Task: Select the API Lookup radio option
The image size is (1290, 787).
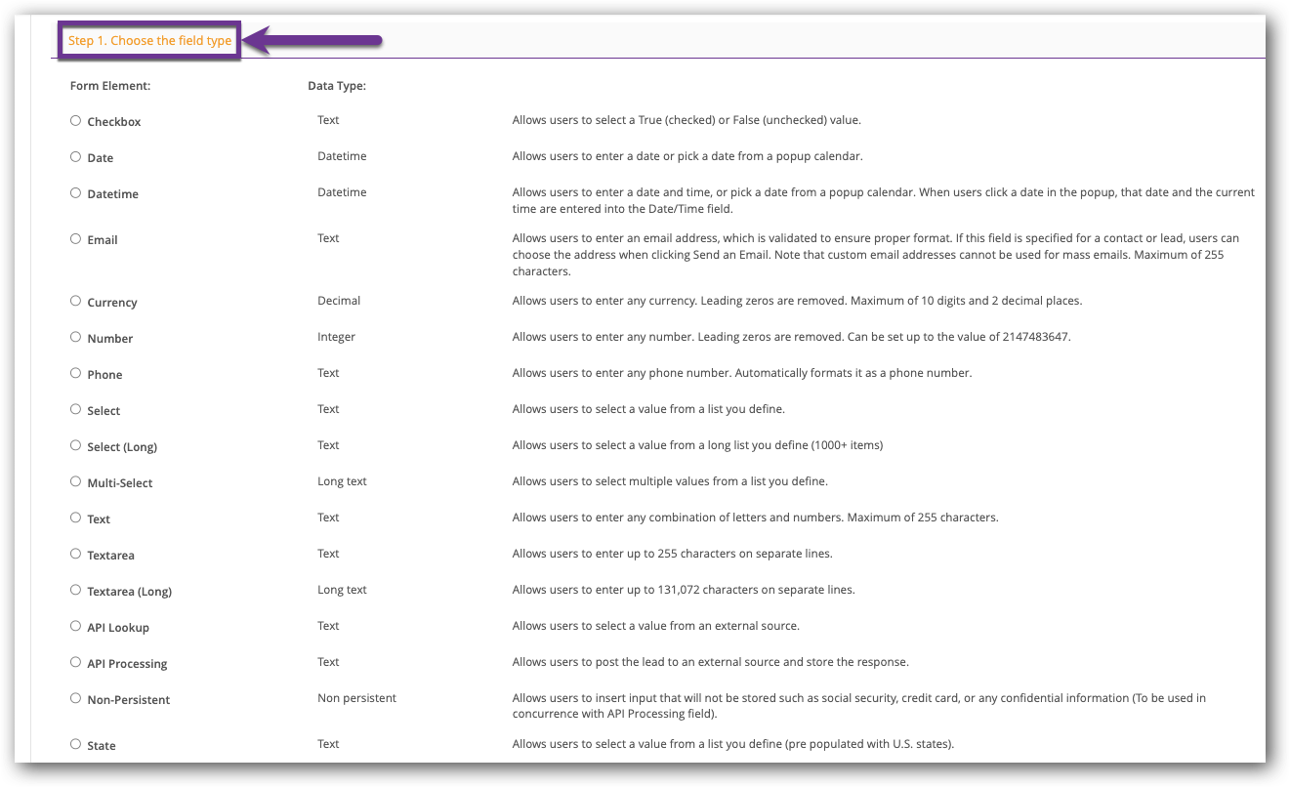Action: pyautogui.click(x=76, y=627)
